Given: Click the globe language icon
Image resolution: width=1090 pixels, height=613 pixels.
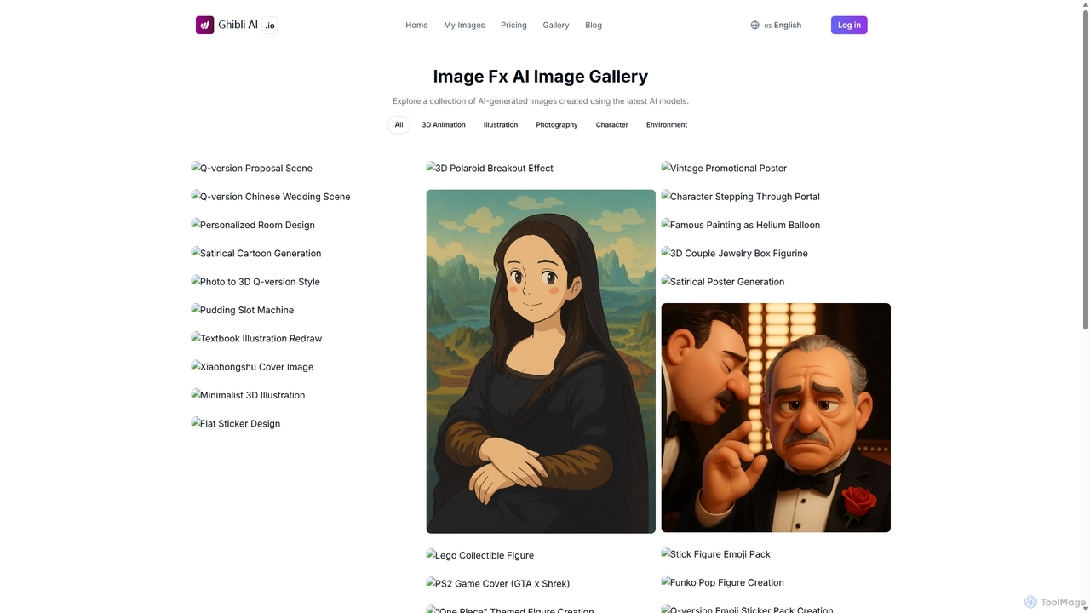Looking at the screenshot, I should [x=754, y=26].
